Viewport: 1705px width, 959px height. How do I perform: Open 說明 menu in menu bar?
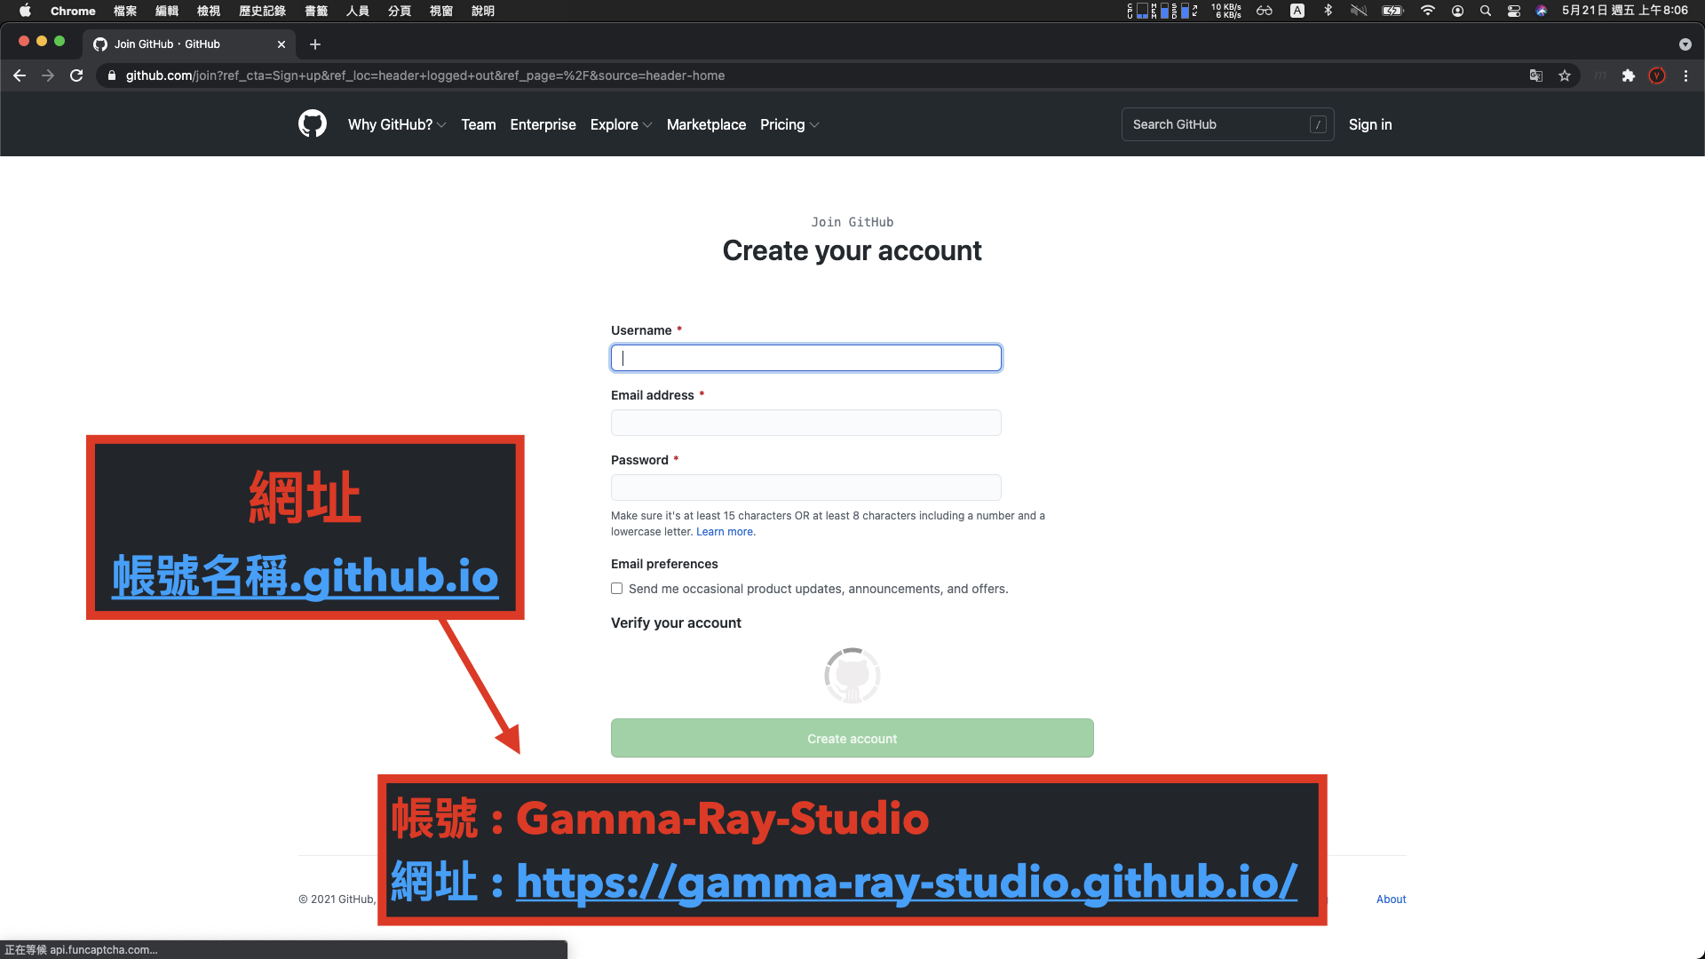pos(483,11)
